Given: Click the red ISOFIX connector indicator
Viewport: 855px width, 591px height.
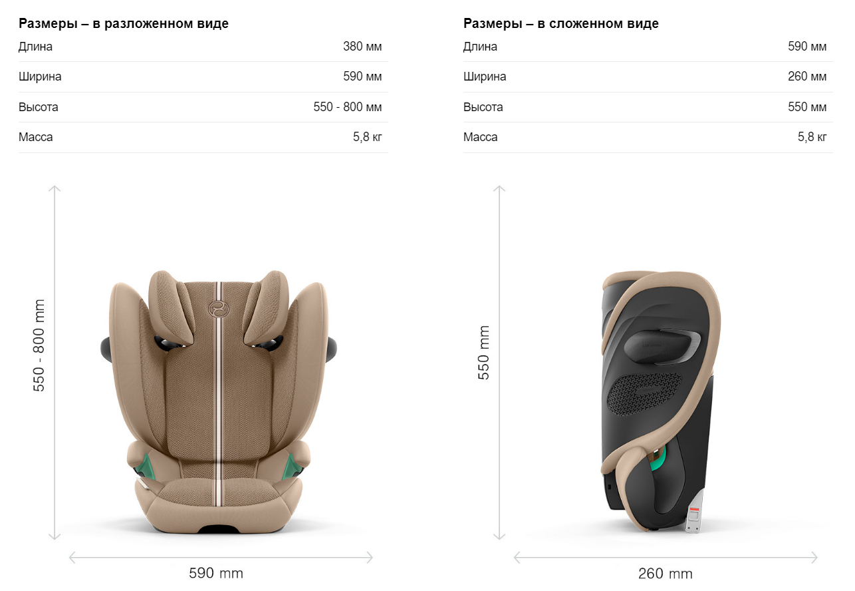Looking at the screenshot, I should coord(695,510).
